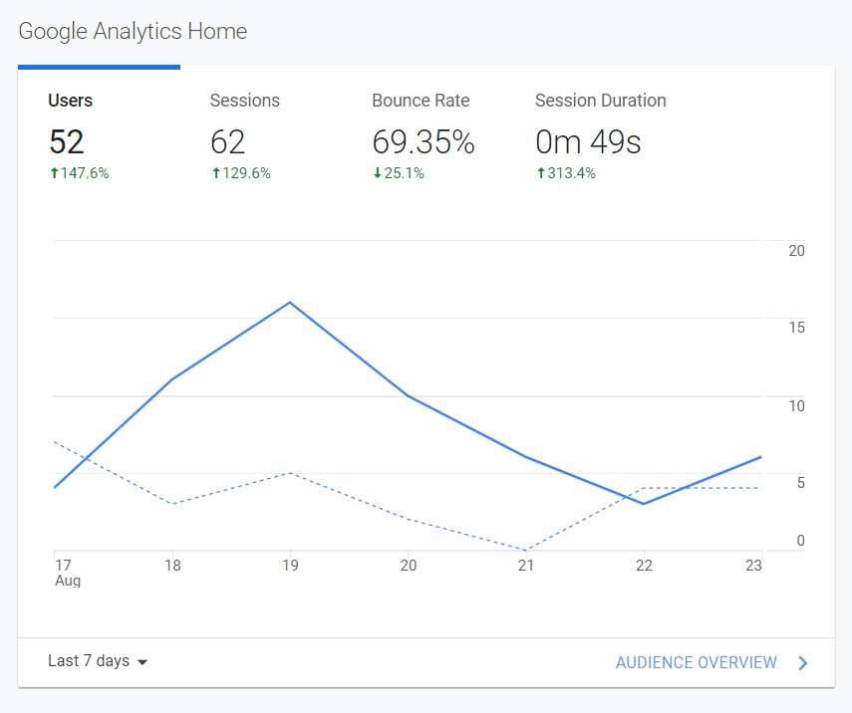
Task: Click the dashed line zero point at 21
Action: (526, 550)
